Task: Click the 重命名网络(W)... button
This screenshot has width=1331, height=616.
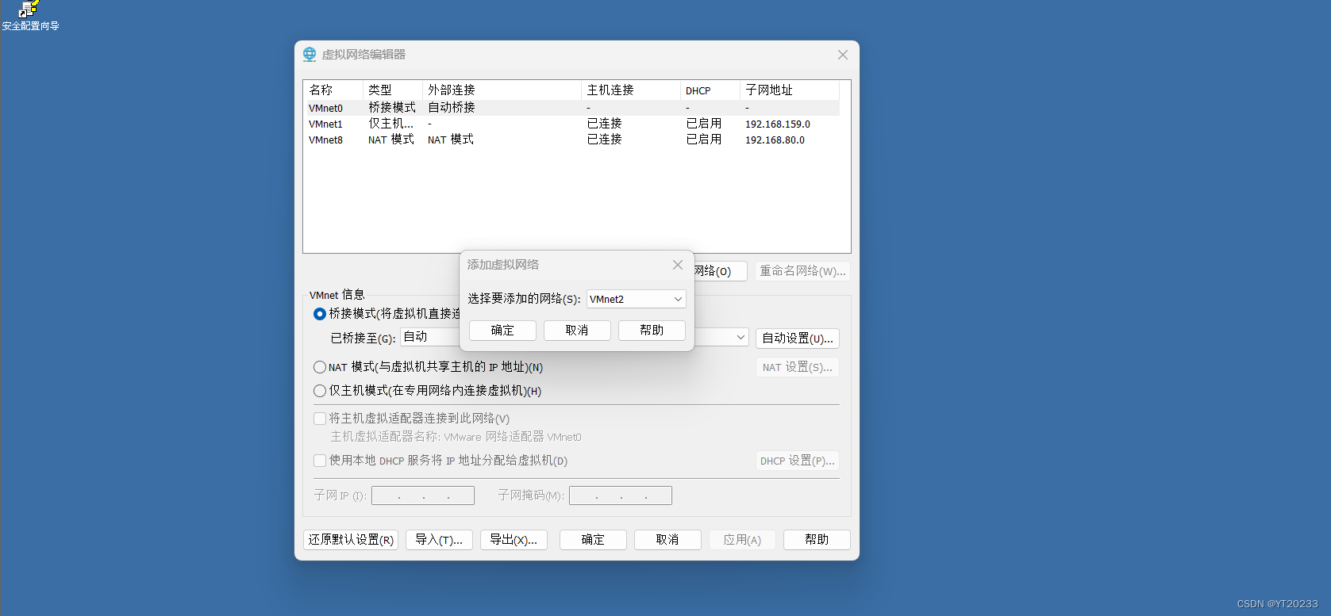Action: tap(802, 271)
